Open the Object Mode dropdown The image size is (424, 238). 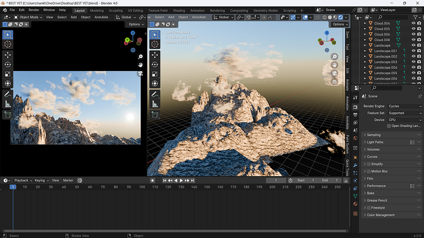pos(28,17)
